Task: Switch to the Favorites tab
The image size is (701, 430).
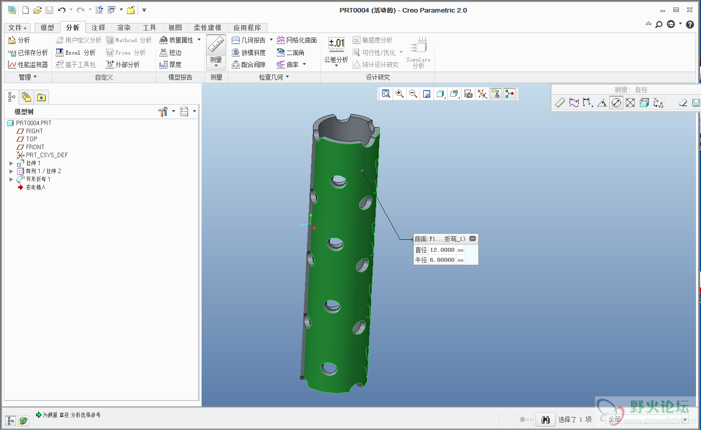Action: [41, 97]
